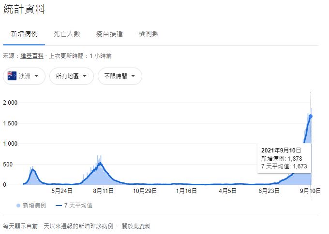
Task: Open the 不限時間 time range dropdown
Action: [x=120, y=76]
